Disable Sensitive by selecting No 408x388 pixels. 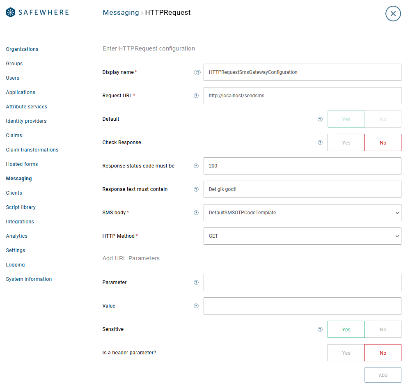(383, 329)
